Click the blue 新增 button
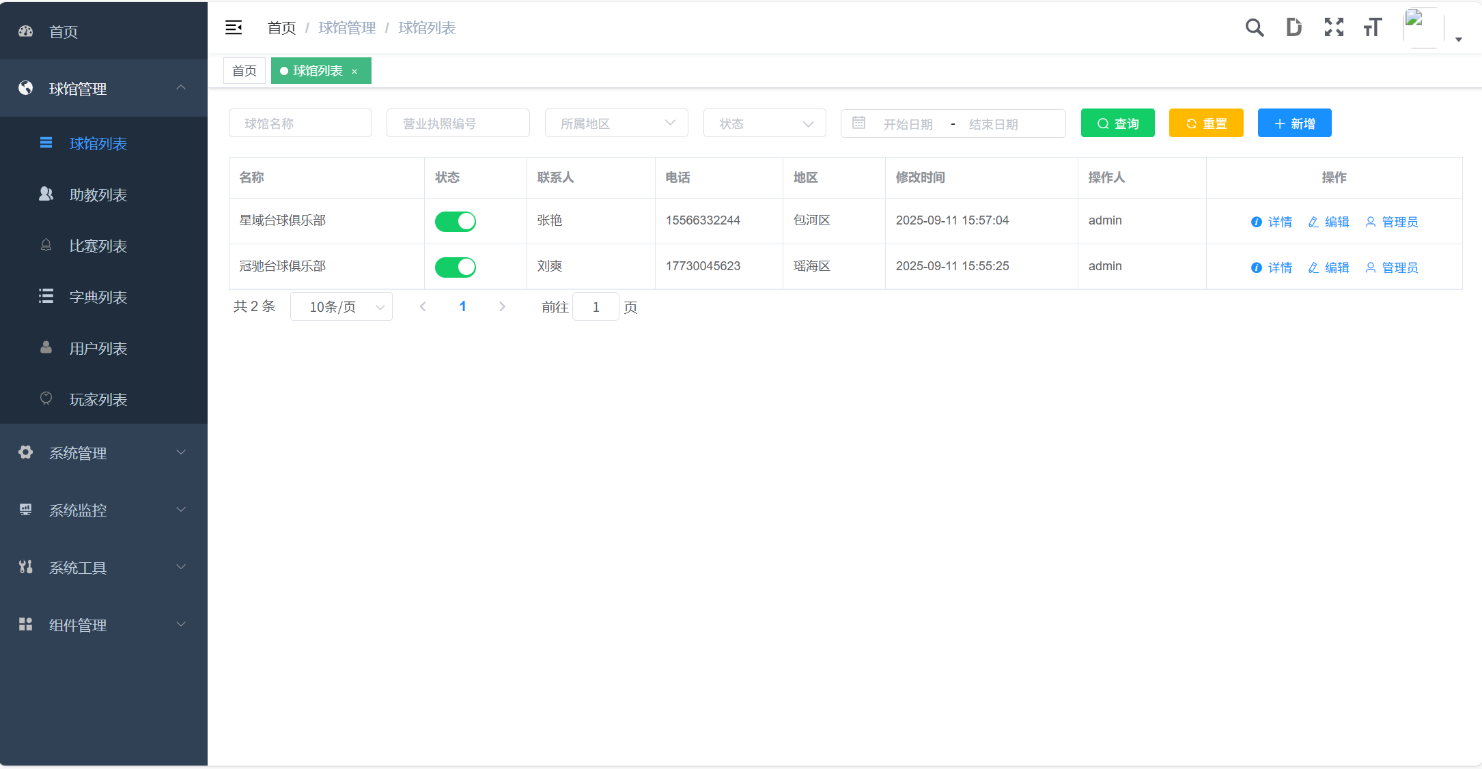 (x=1294, y=123)
